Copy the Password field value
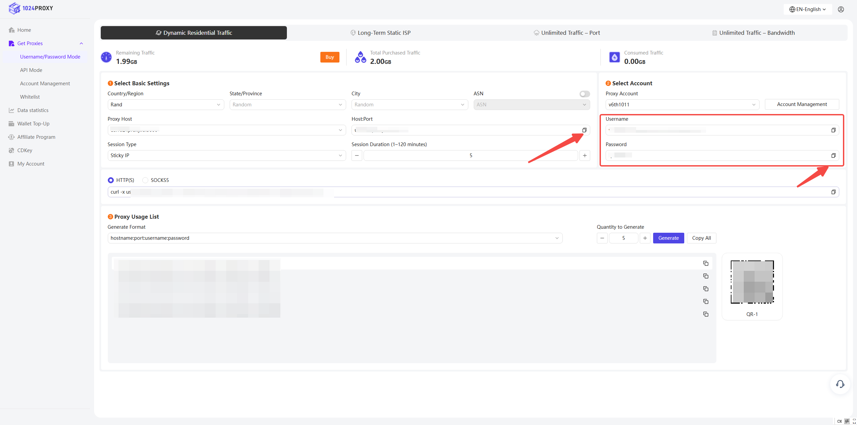857x425 pixels. pos(833,155)
